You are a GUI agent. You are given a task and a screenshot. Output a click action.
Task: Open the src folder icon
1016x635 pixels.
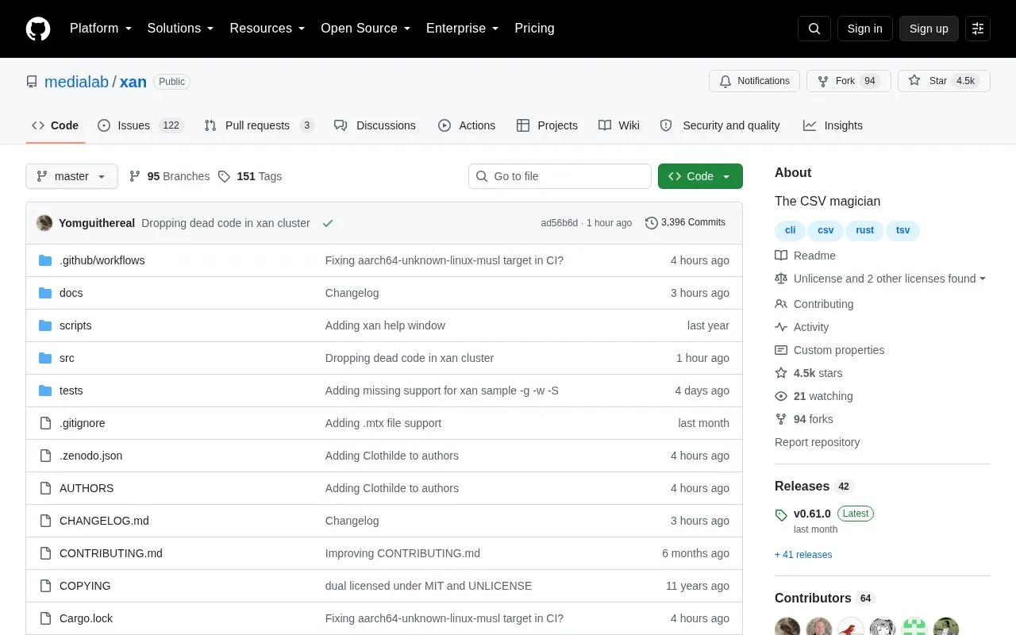pos(45,358)
